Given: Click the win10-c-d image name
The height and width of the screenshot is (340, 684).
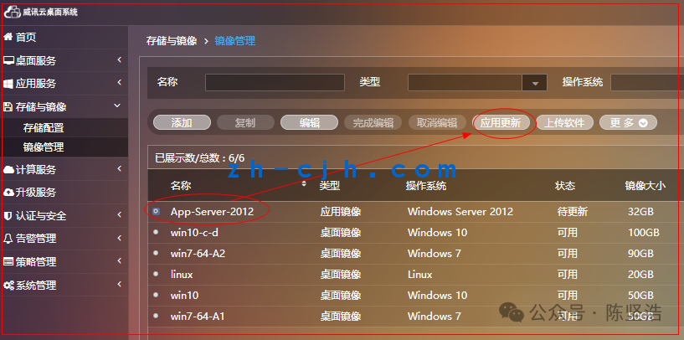Looking at the screenshot, I should coord(194,233).
